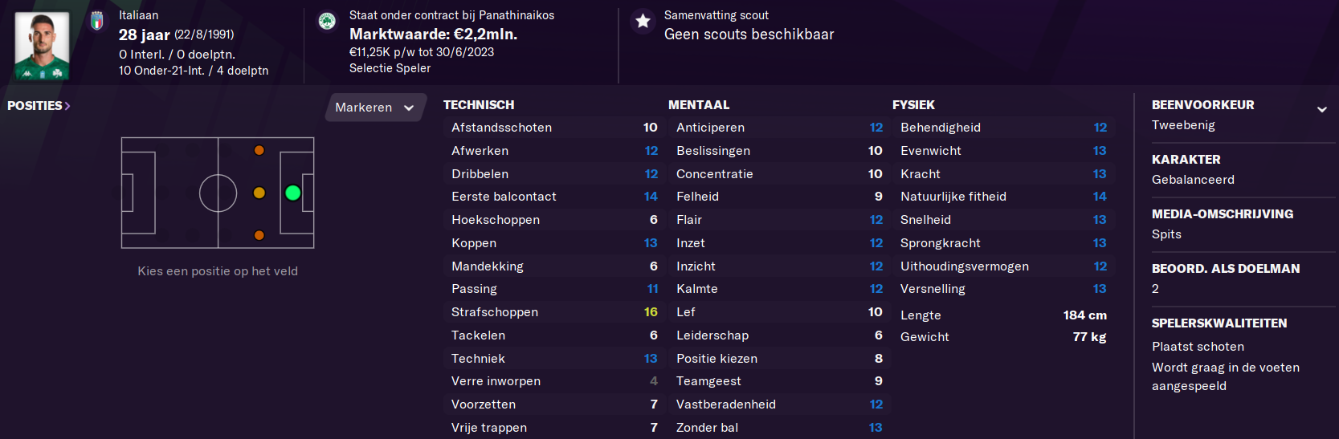The image size is (1339, 439).
Task: Select the top orange position dot
Action: click(259, 150)
